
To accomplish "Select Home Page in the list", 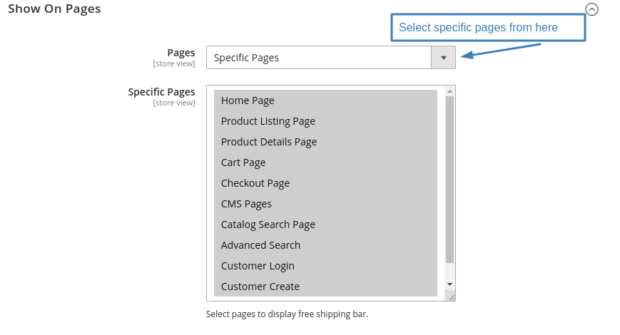I will click(x=325, y=100).
